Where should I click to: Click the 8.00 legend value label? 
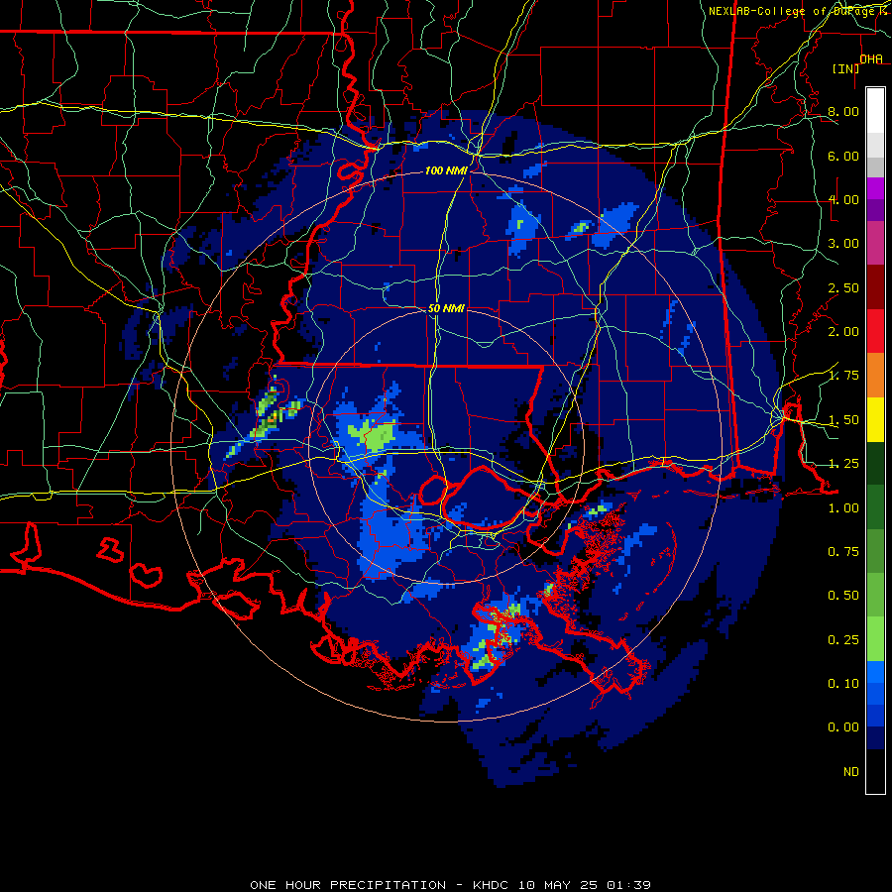[843, 111]
